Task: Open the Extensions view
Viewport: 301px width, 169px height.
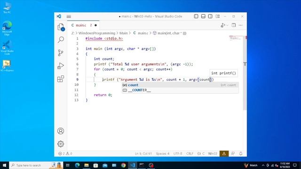Action: click(x=61, y=79)
